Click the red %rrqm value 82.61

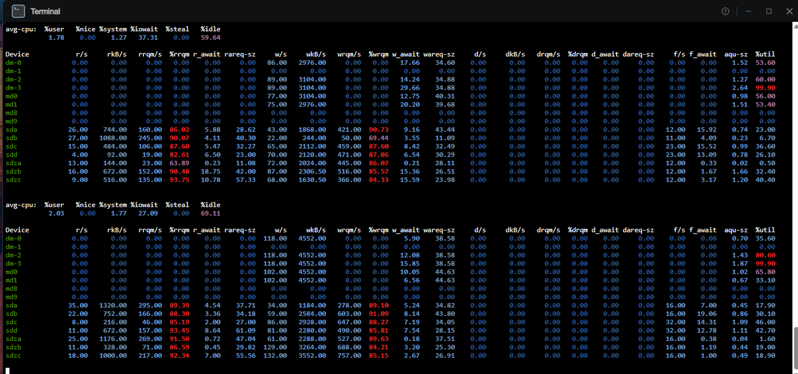[179, 155]
